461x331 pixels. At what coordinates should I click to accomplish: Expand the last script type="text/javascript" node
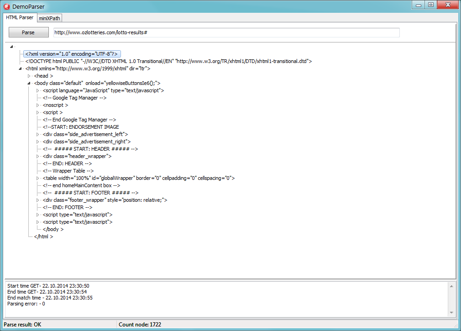coord(37,222)
